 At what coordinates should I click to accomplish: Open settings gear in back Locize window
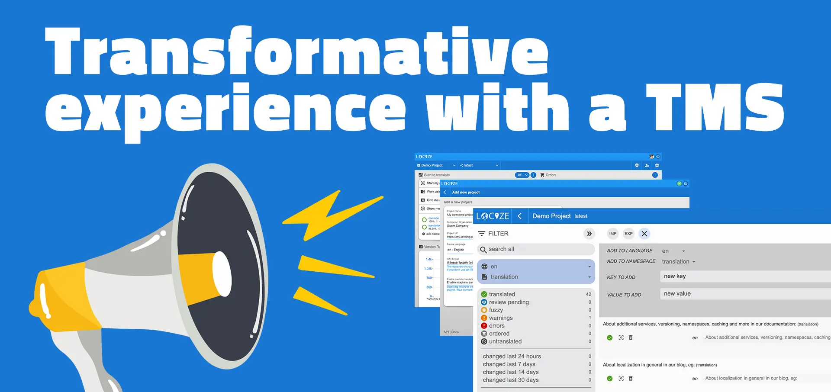click(x=657, y=165)
